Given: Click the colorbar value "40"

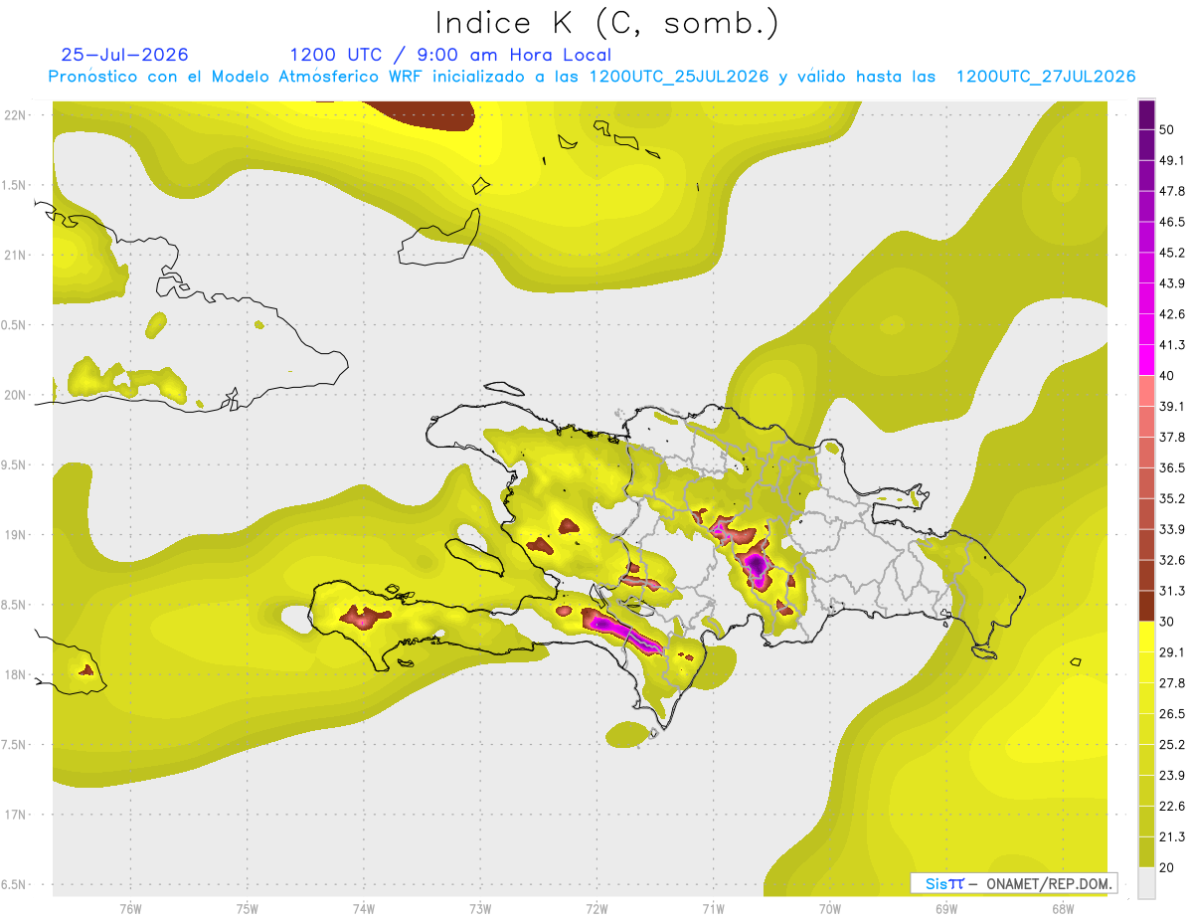Looking at the screenshot, I should click(1168, 376).
